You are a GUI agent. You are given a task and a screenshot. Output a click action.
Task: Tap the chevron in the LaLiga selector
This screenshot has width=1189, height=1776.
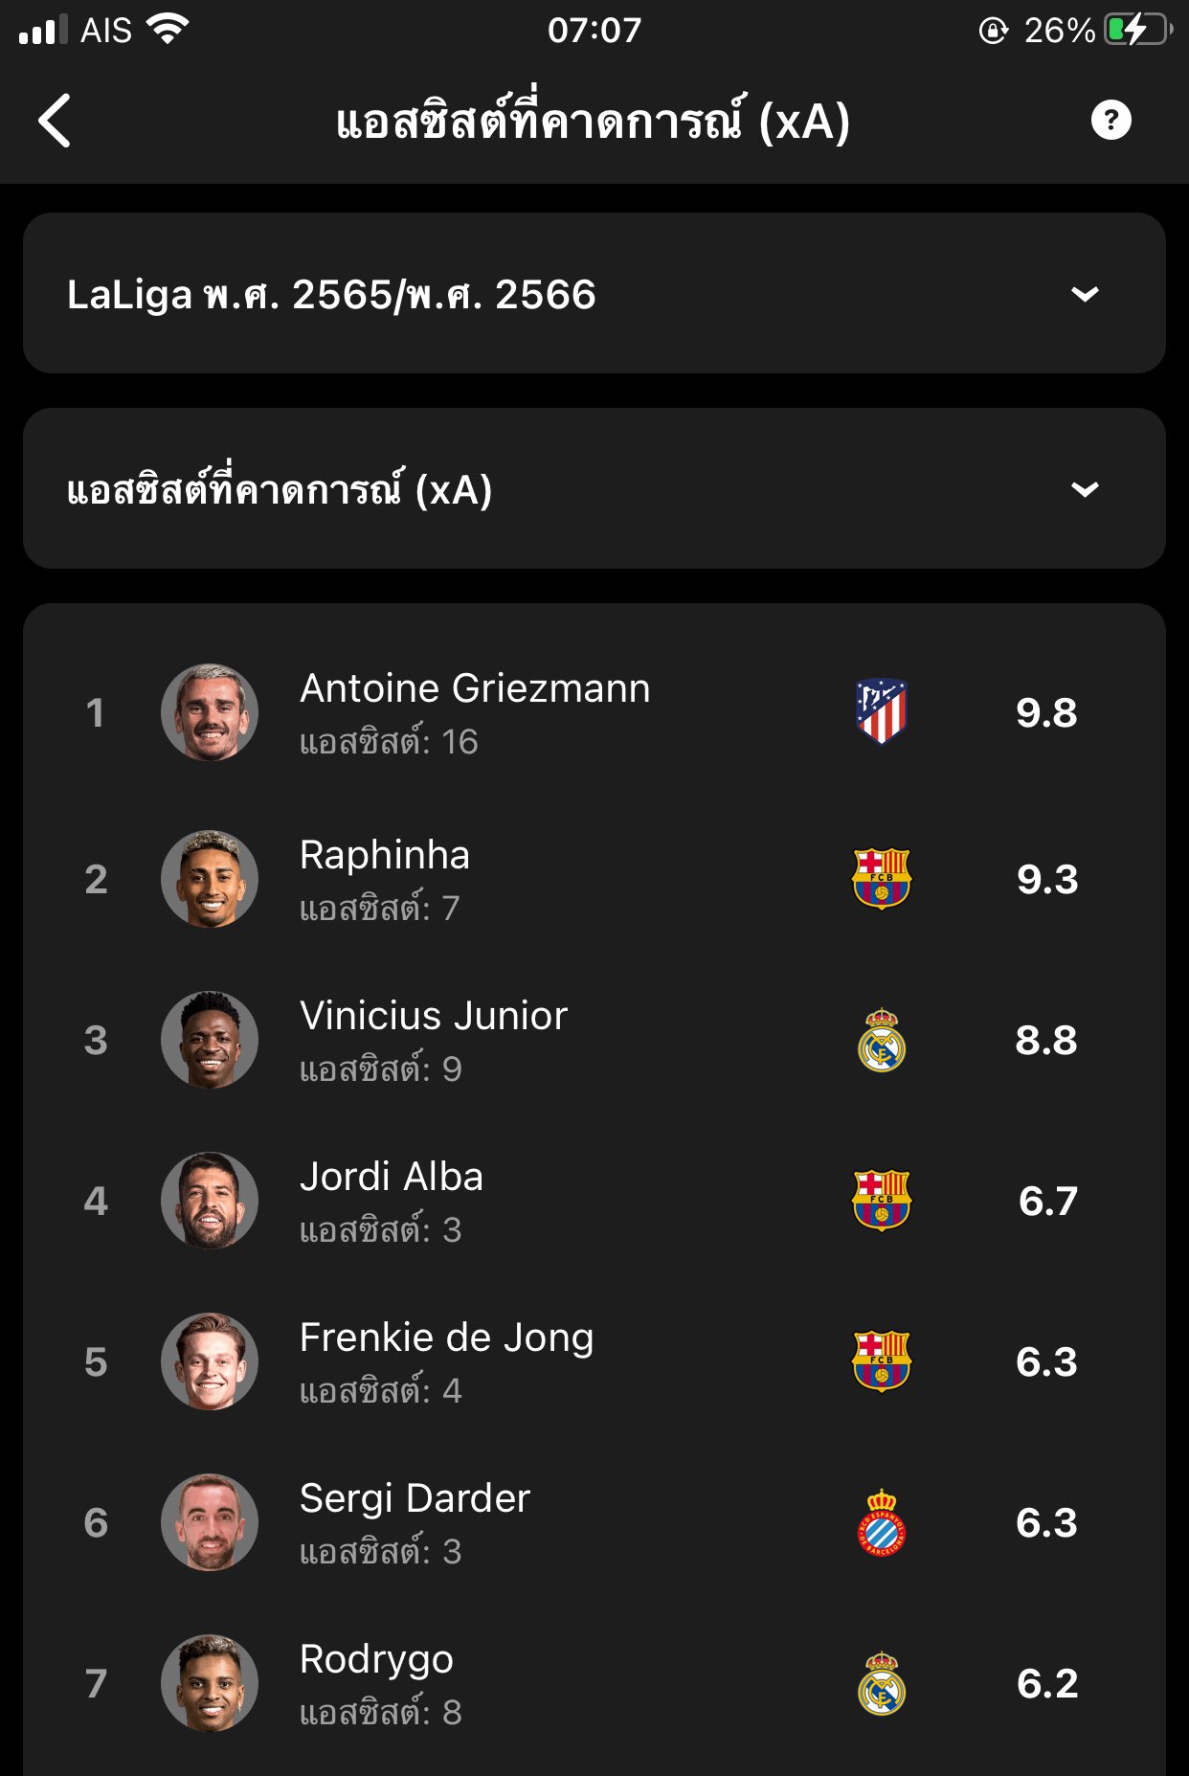(1084, 294)
